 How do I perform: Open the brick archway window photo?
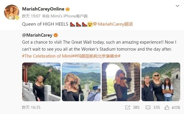point(121,82)
